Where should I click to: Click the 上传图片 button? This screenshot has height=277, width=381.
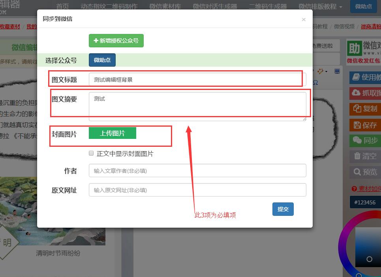(112, 133)
